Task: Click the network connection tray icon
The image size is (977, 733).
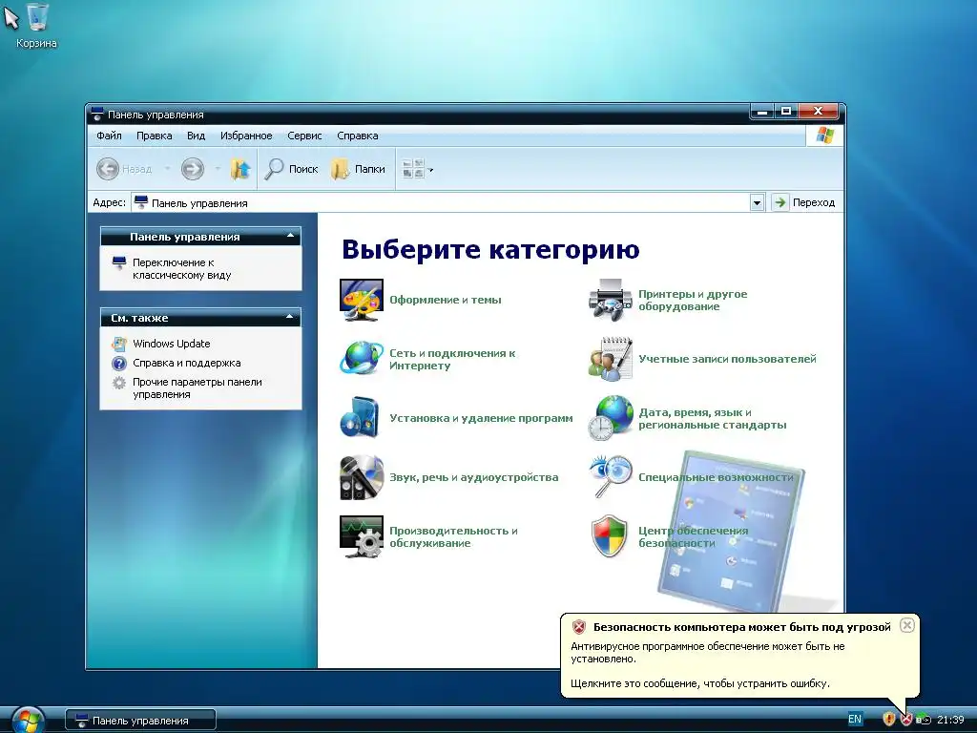Action: point(923,720)
